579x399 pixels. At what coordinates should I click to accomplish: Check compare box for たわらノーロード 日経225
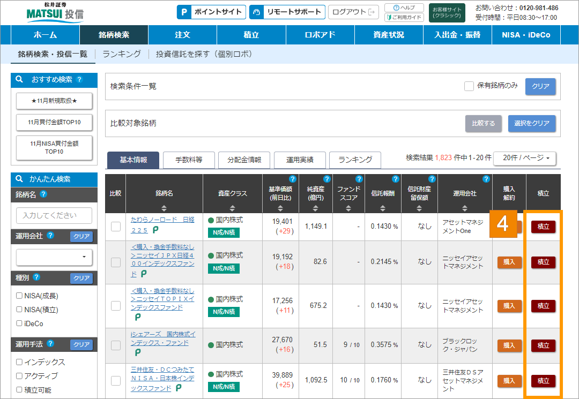116,227
